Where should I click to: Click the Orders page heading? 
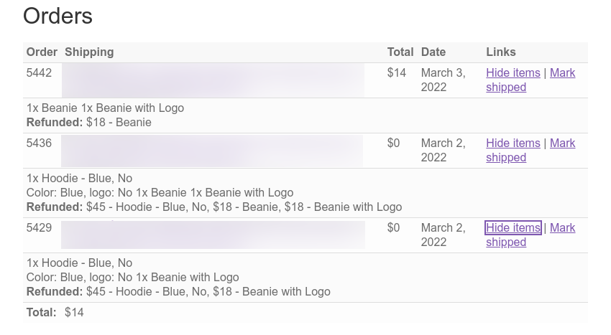58,16
